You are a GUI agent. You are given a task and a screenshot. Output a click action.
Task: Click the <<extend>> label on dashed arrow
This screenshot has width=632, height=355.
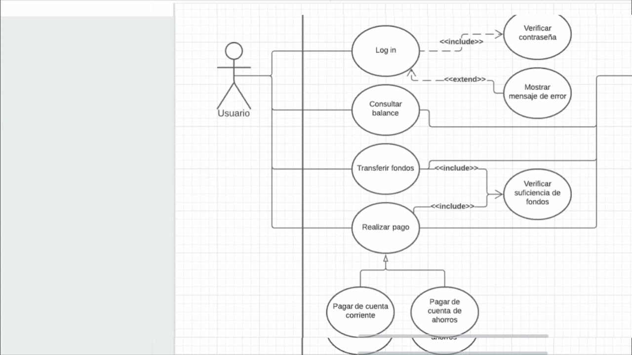pos(465,79)
